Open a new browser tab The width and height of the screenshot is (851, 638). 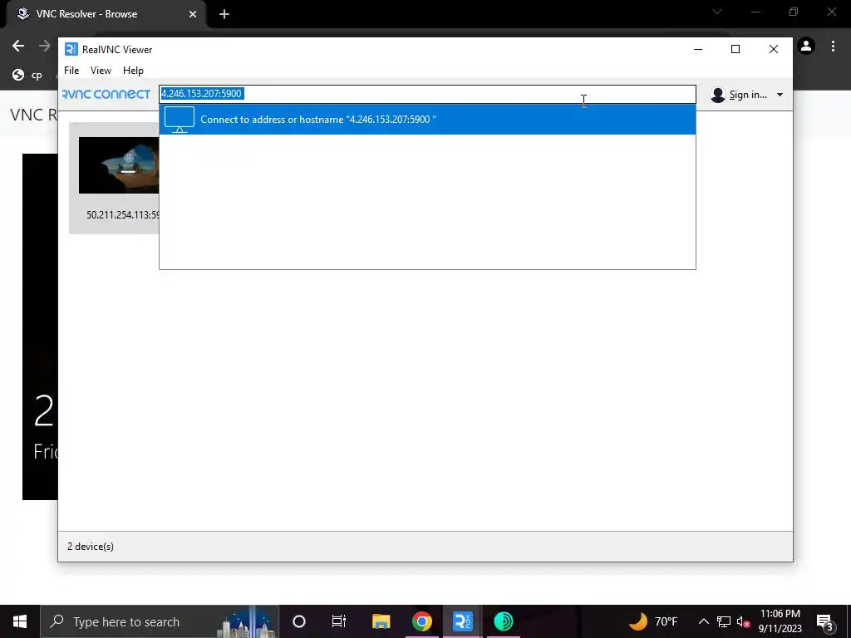pos(224,14)
